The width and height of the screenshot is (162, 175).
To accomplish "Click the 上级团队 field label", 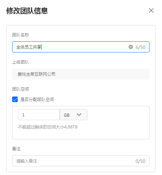I will pyautogui.click(x=20, y=62).
